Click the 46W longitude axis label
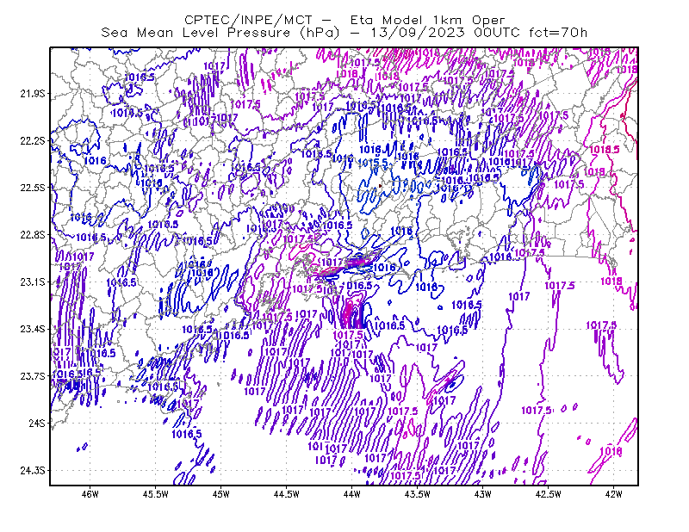The width and height of the screenshot is (689, 532). [90, 494]
